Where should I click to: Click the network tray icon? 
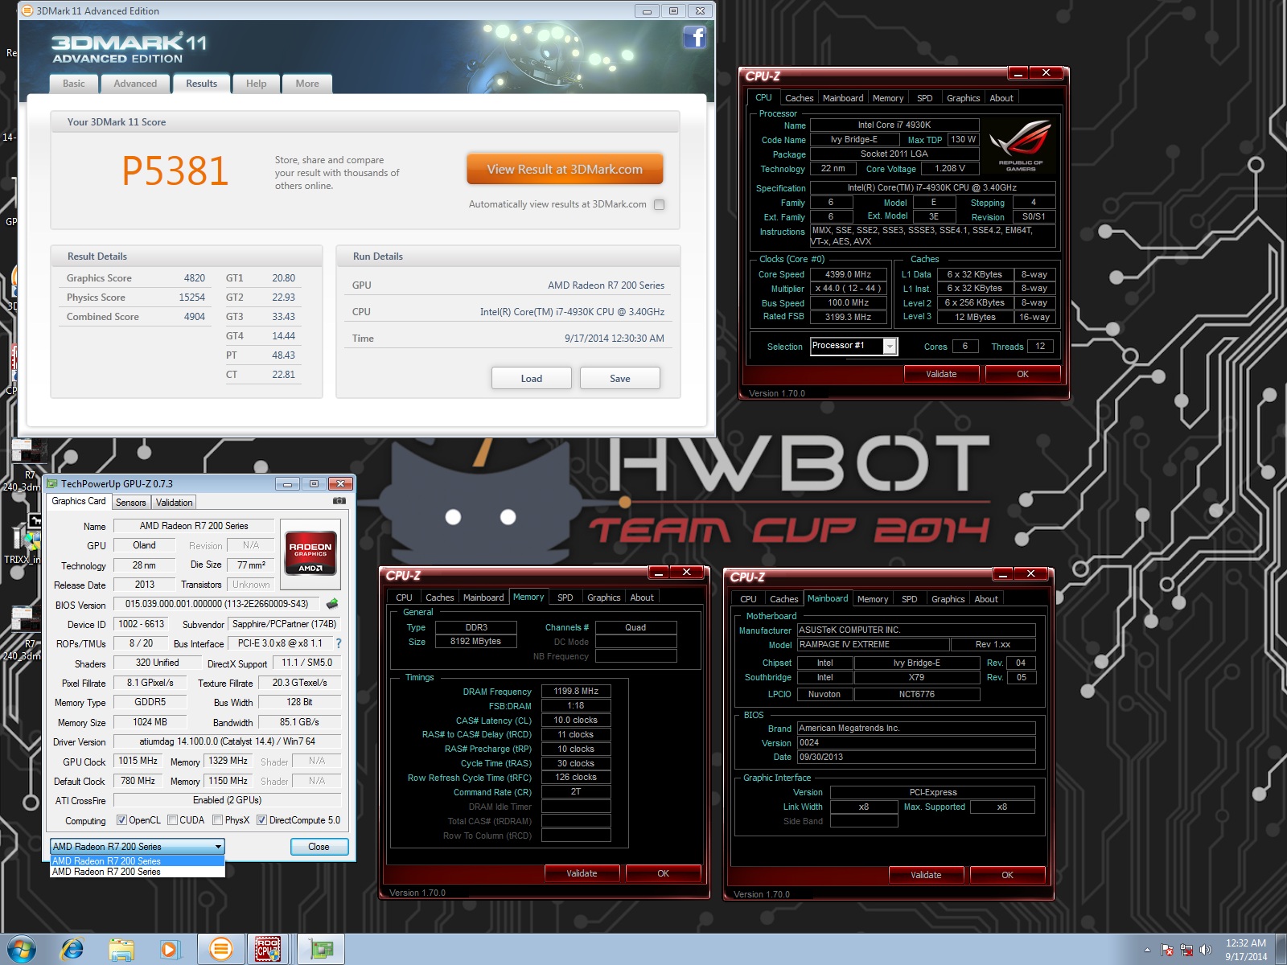pos(1186,950)
